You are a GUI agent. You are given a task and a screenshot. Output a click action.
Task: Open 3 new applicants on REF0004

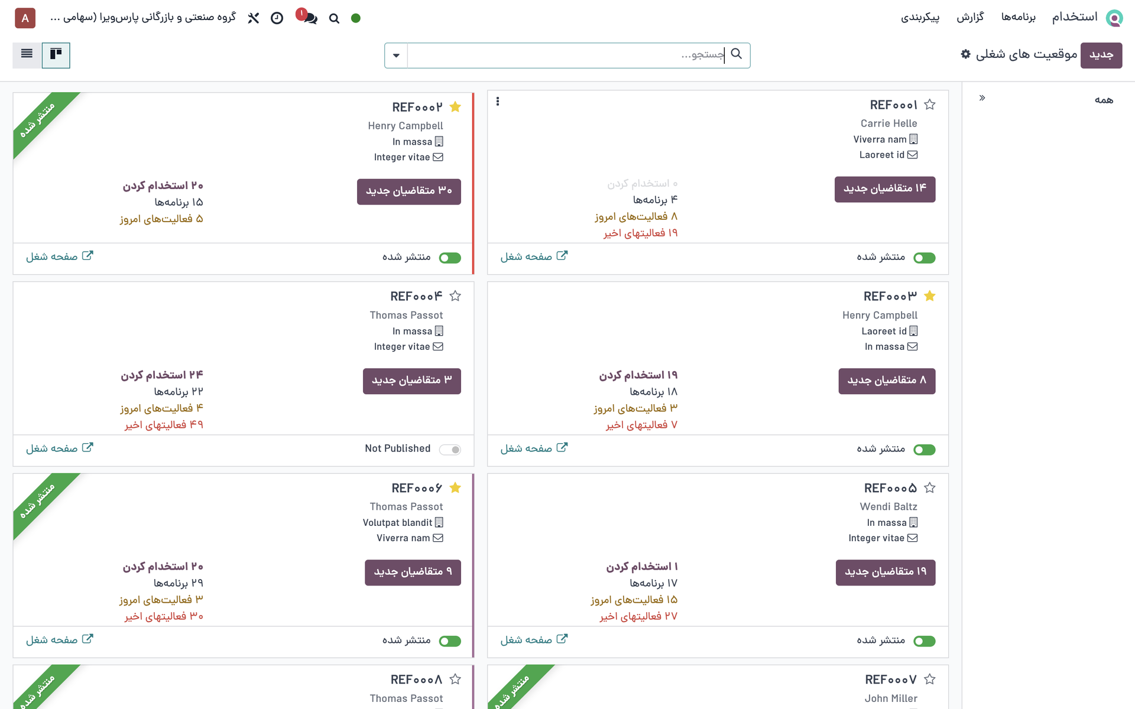(x=412, y=380)
